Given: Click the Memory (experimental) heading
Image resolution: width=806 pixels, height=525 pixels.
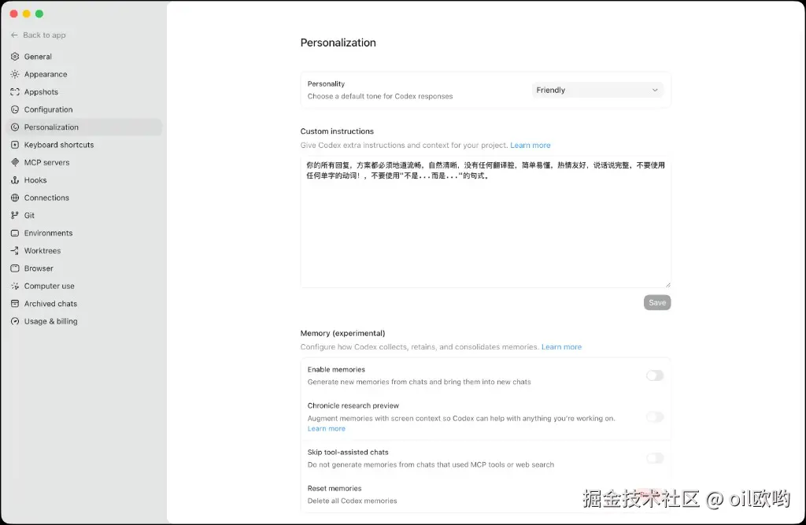Looking at the screenshot, I should tap(343, 333).
